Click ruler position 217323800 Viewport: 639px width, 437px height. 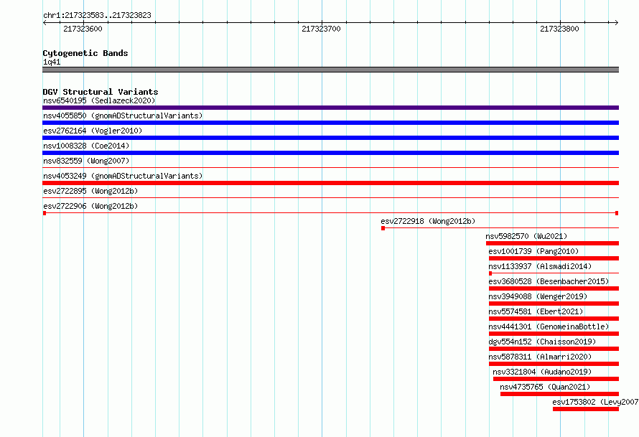559,29
